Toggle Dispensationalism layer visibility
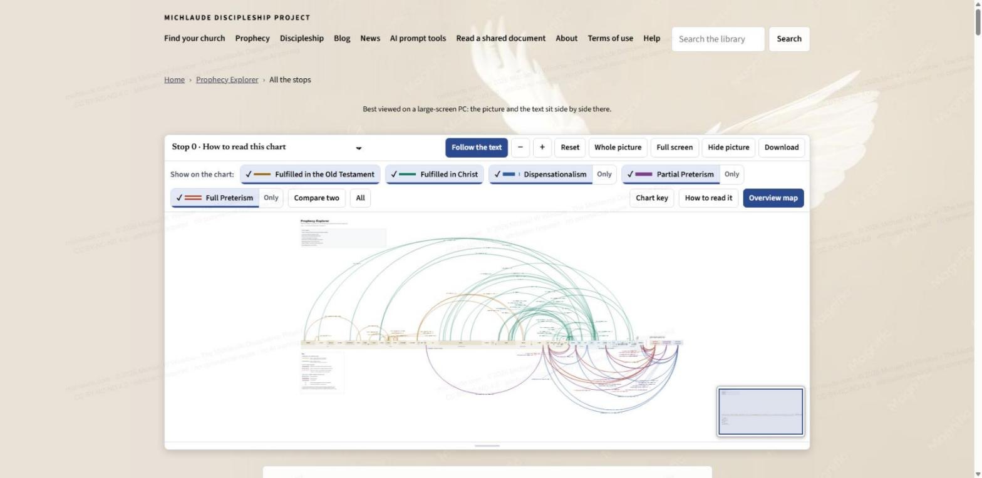The image size is (982, 478). 540,175
